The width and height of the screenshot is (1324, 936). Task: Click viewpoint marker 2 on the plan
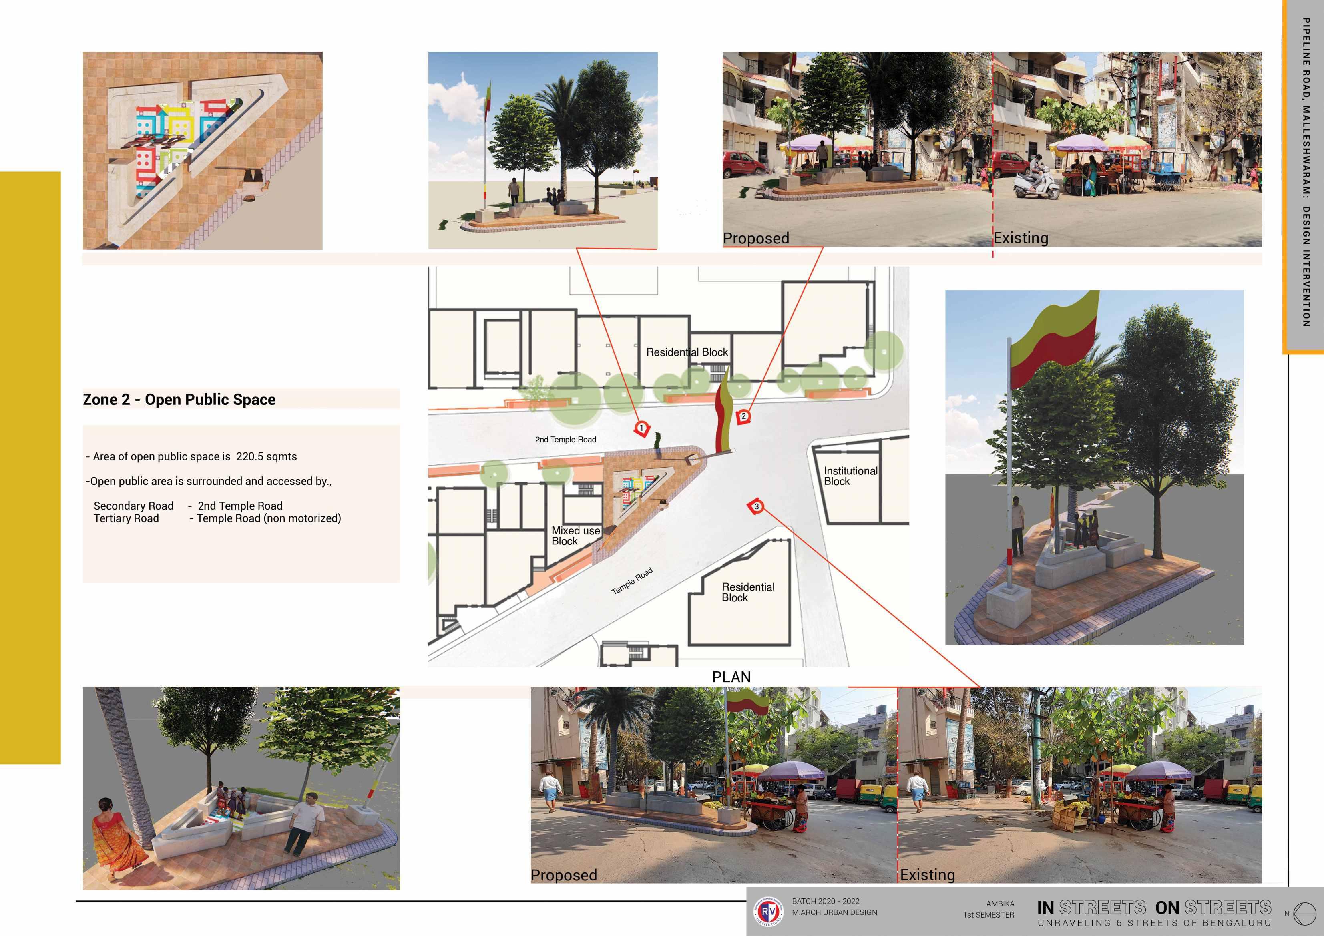click(743, 416)
